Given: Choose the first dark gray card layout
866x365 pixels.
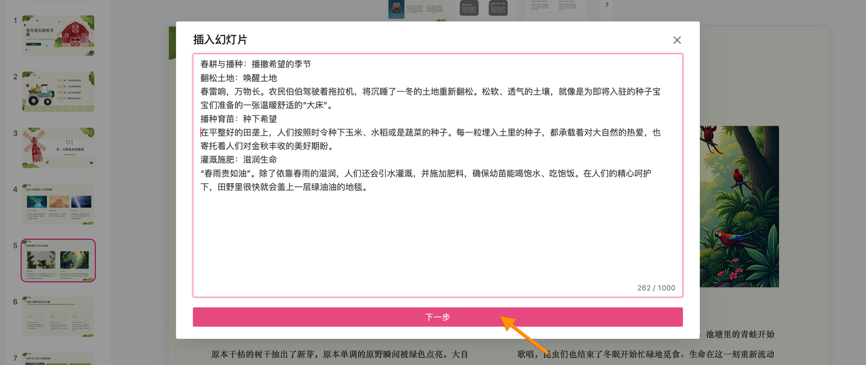Looking at the screenshot, I should pos(469,8).
